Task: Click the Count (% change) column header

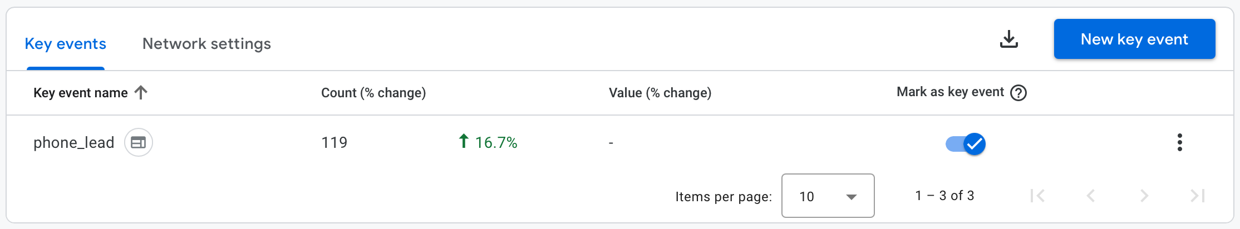Action: pyautogui.click(x=373, y=93)
